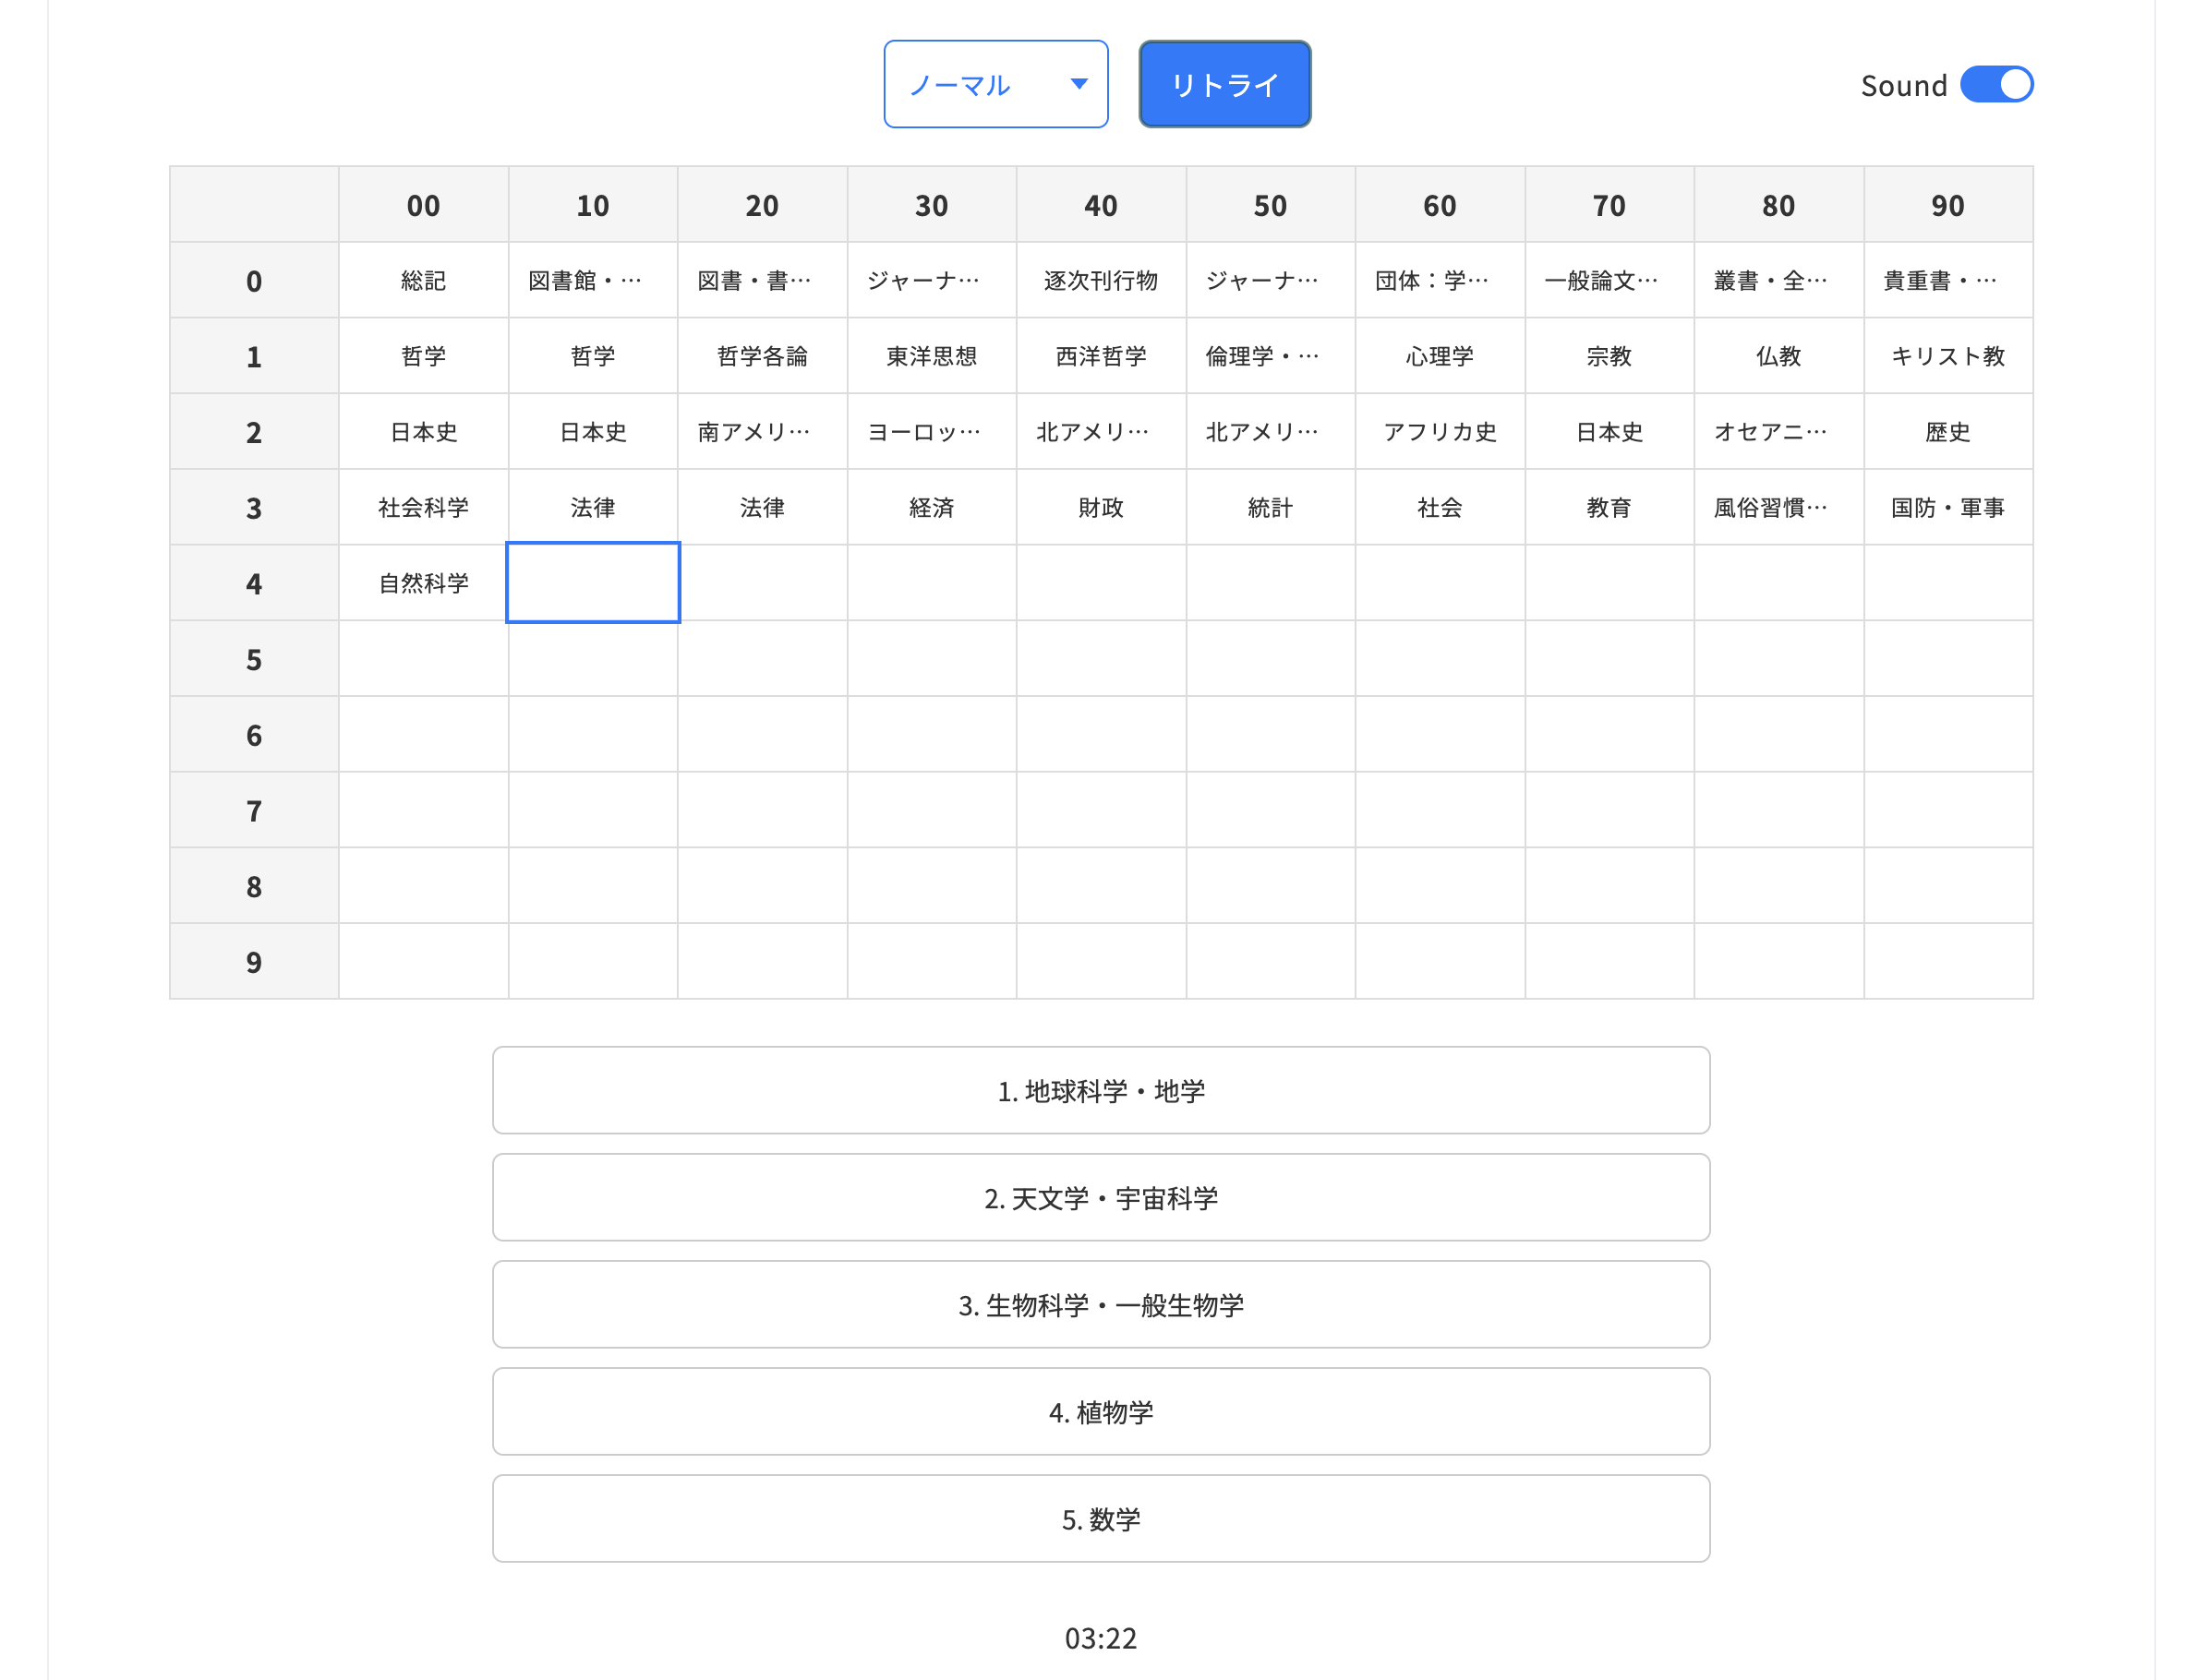
Task: Click the row header labeled 9
Action: (253, 961)
